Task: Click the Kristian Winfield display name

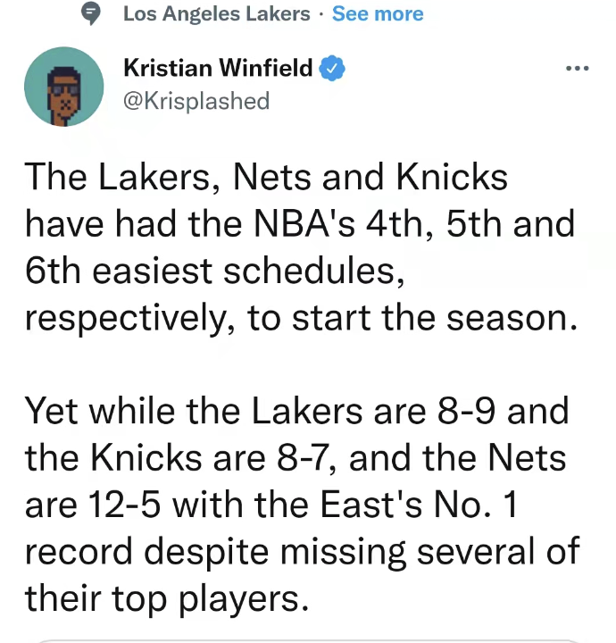Action: (218, 68)
